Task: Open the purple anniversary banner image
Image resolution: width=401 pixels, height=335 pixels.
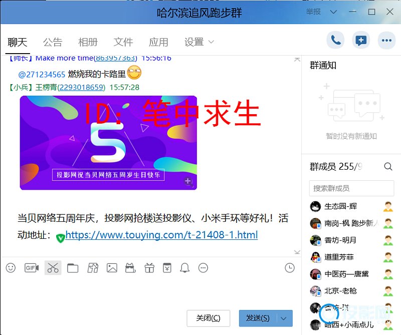Action: tap(108, 143)
